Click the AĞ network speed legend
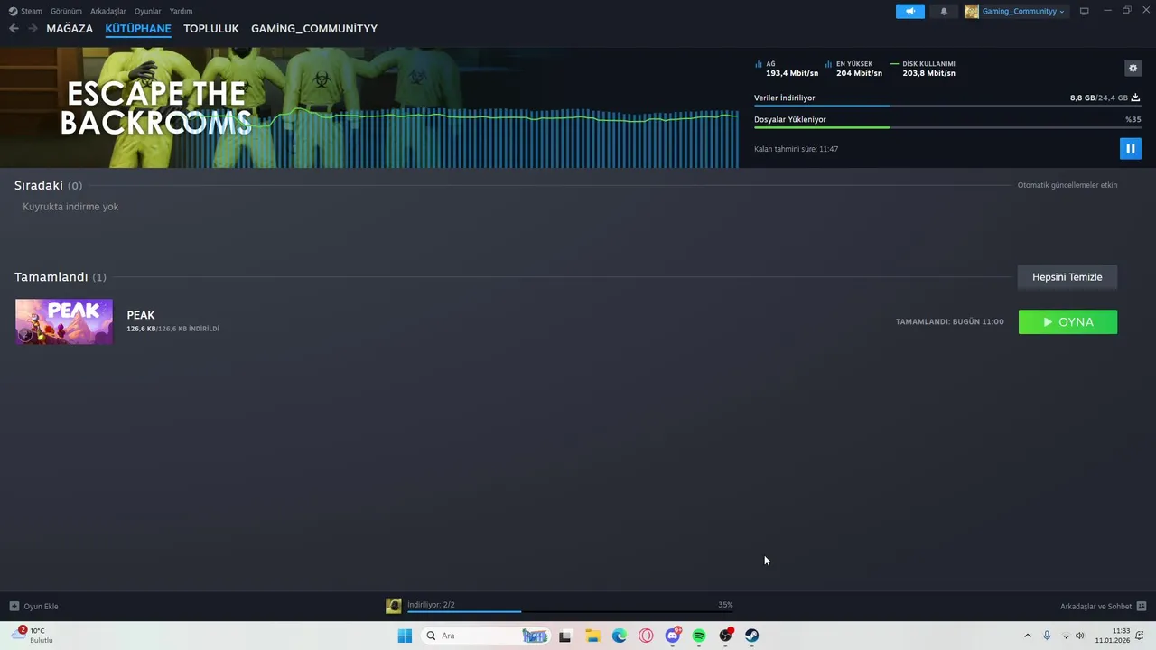 tap(787, 69)
